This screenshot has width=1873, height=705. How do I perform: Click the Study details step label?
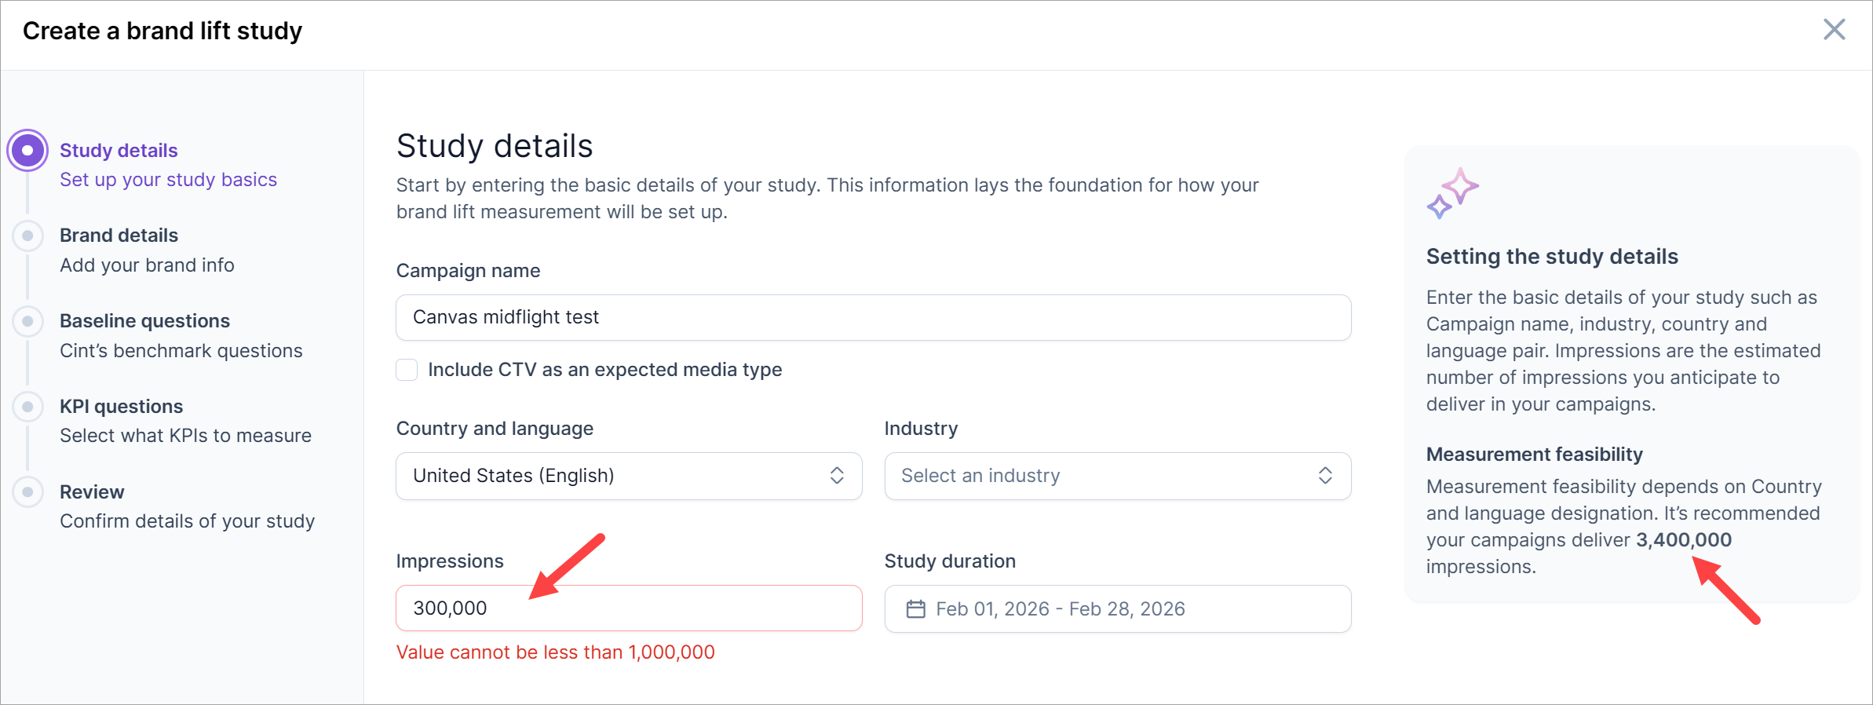[119, 150]
